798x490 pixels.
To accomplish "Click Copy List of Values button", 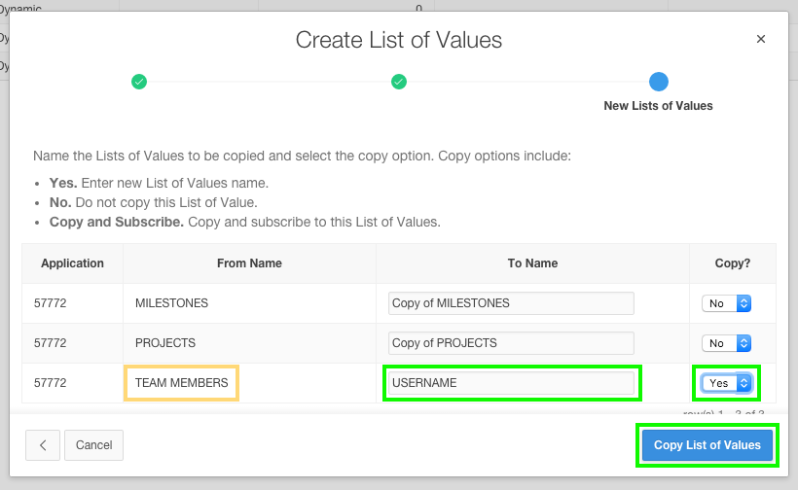I will point(707,445).
